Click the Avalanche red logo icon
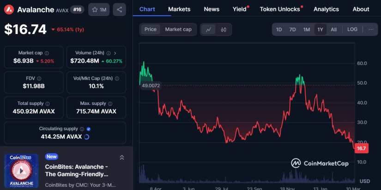The image size is (381, 190). click(x=9, y=10)
